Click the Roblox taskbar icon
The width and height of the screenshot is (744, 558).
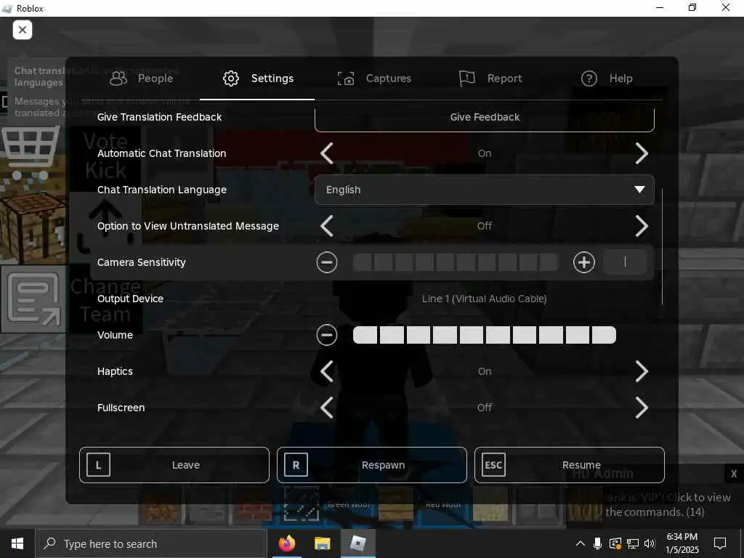coord(357,543)
